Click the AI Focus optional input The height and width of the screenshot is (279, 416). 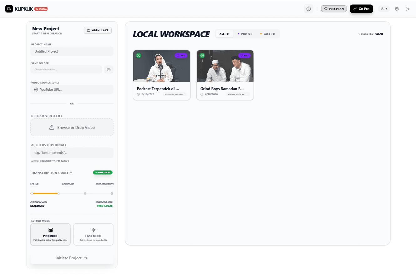coord(72,153)
